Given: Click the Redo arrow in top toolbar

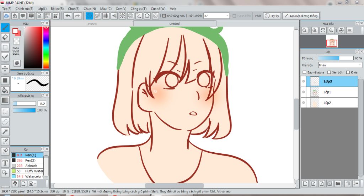Looking at the screenshot, I should click(x=77, y=16).
